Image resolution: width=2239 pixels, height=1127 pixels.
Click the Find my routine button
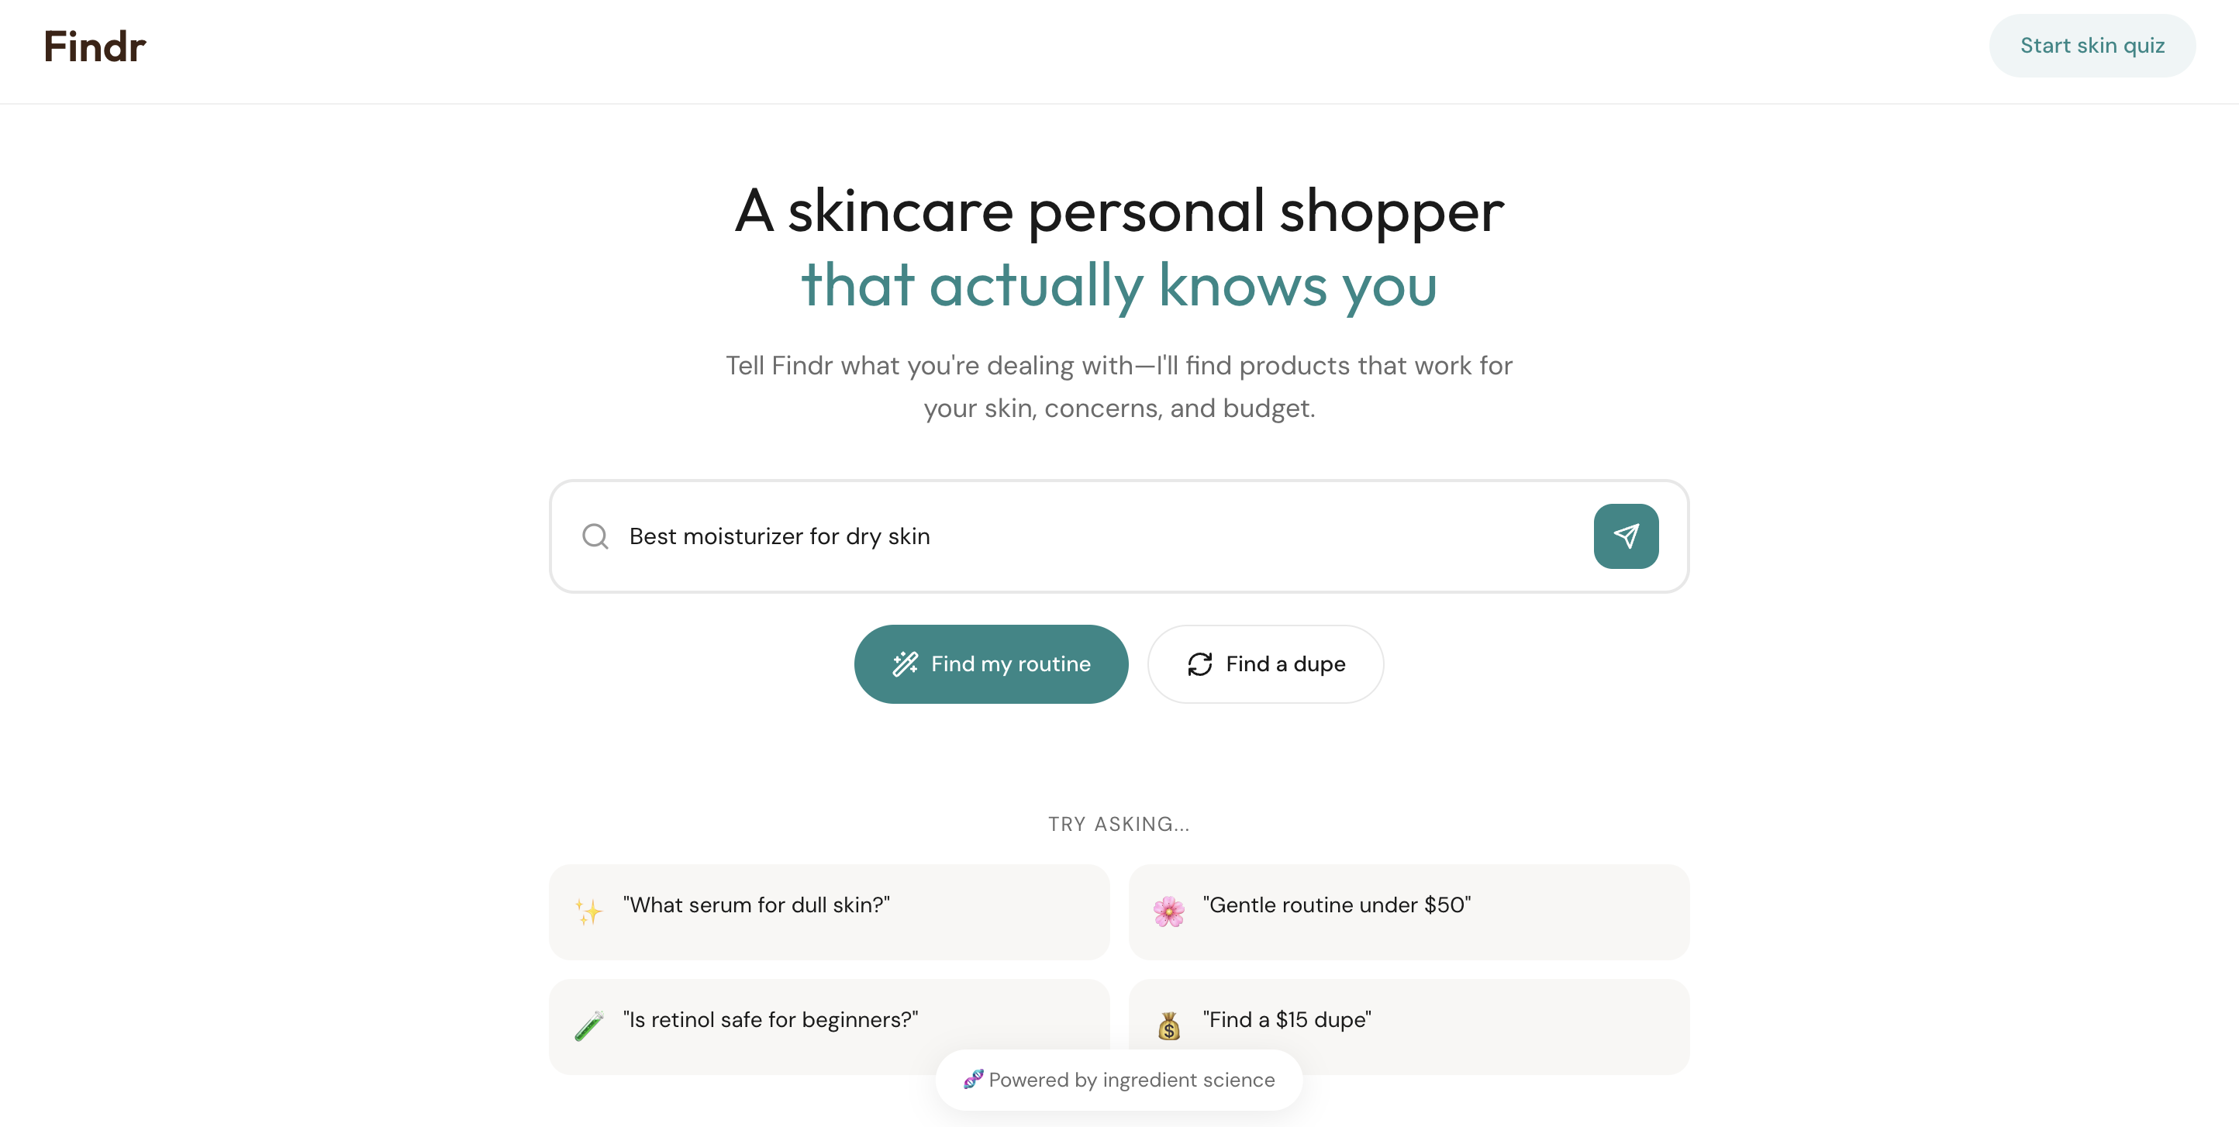pos(991,663)
